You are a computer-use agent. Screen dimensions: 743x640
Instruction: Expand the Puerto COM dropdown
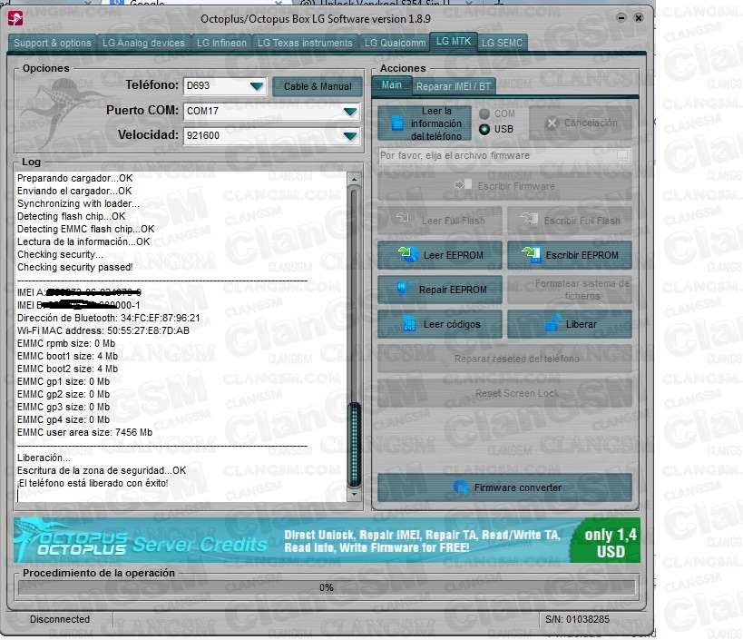pos(349,112)
